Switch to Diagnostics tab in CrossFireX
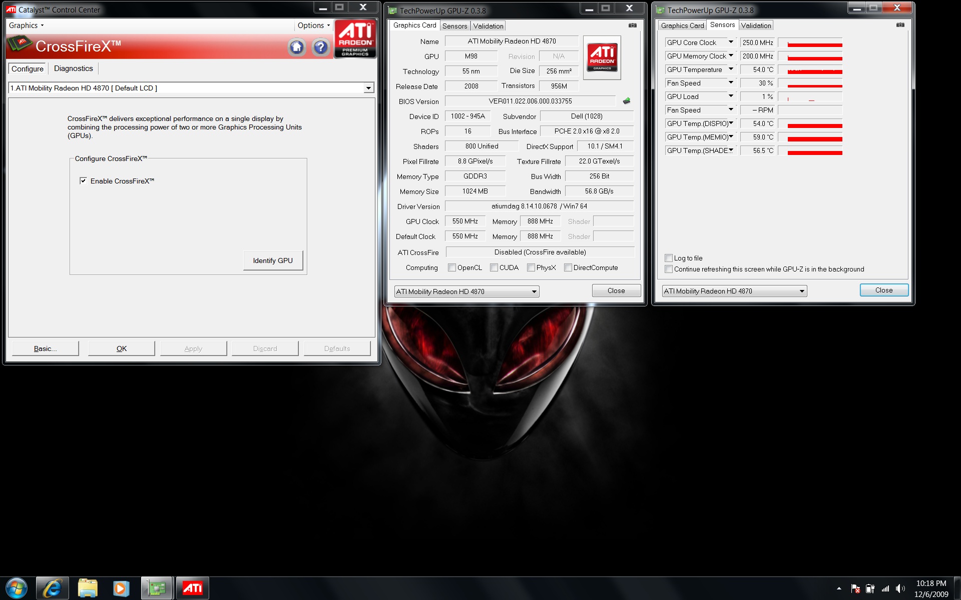The width and height of the screenshot is (961, 600). pos(74,68)
